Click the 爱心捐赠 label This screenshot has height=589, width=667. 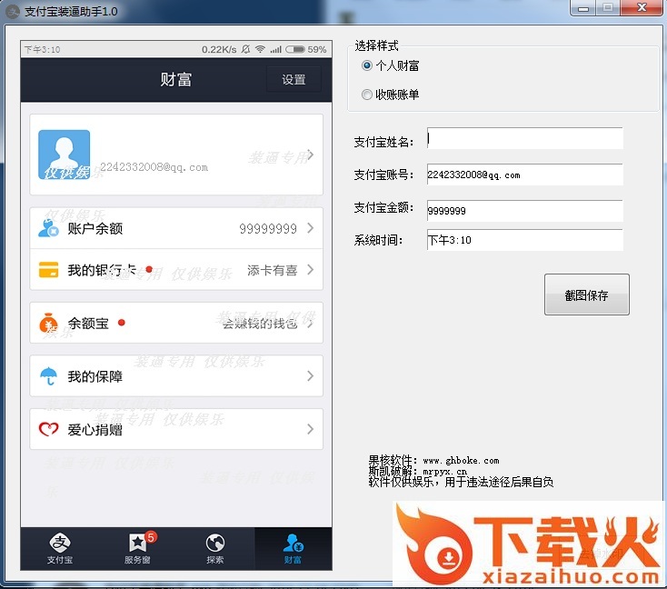pyautogui.click(x=95, y=430)
